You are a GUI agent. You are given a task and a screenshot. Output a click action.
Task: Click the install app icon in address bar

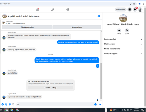(131, 4)
